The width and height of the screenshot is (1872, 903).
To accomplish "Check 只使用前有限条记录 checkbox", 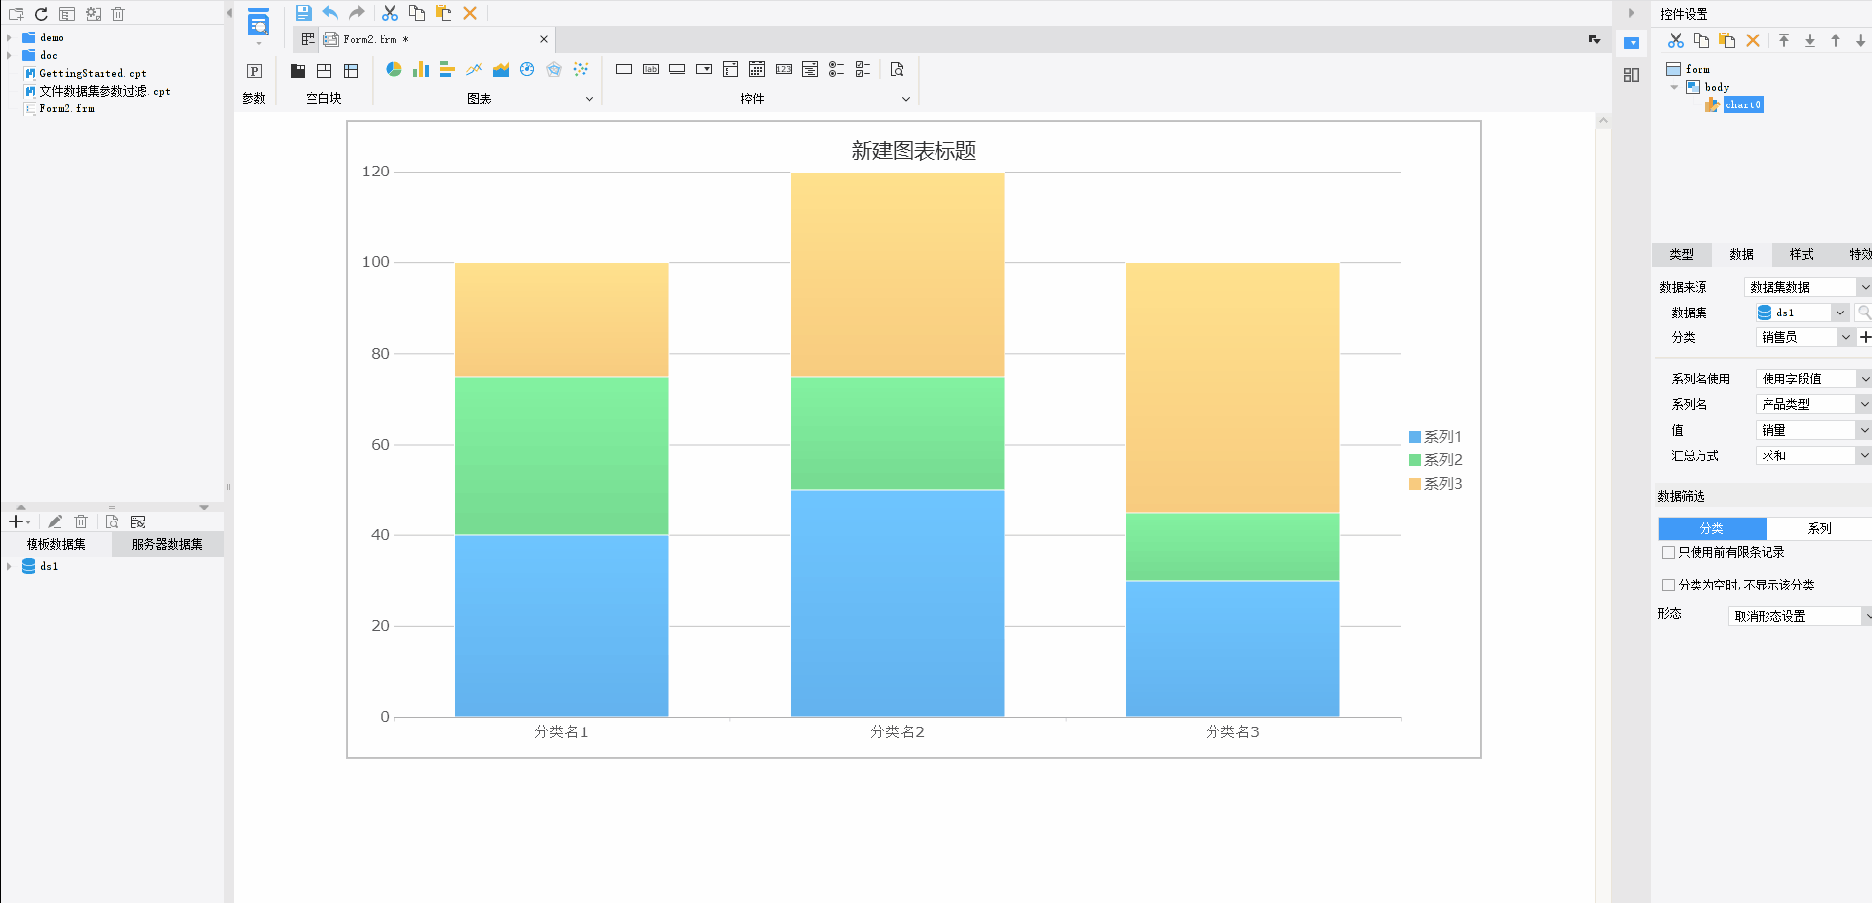I will coord(1668,553).
